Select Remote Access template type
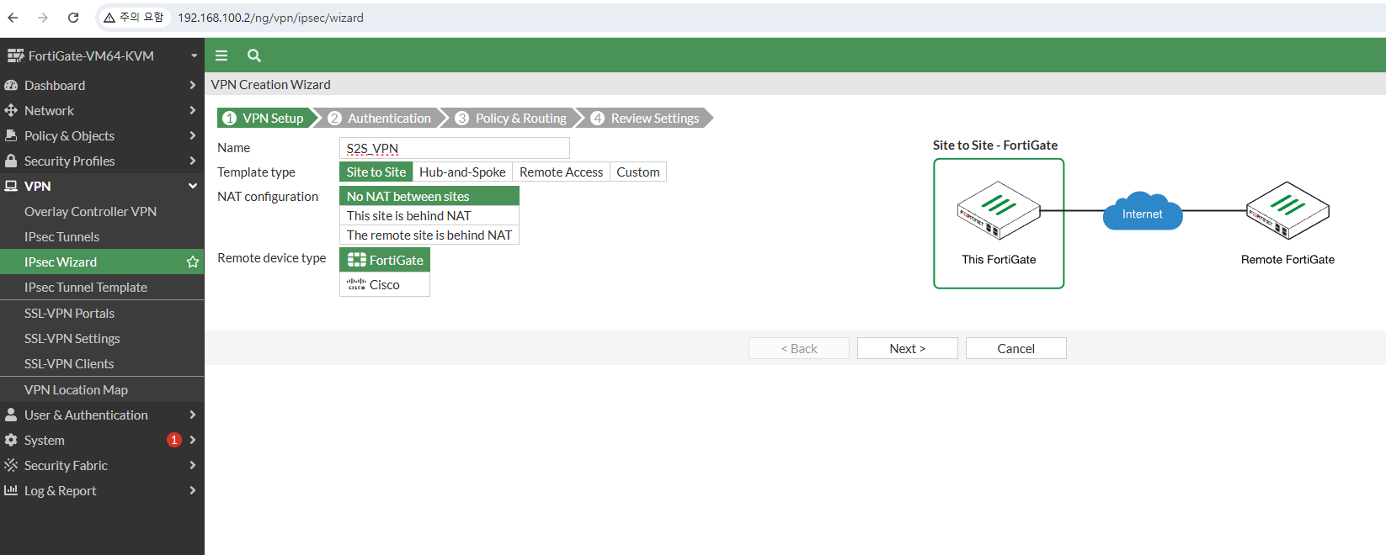This screenshot has height=555, width=1386. point(561,172)
